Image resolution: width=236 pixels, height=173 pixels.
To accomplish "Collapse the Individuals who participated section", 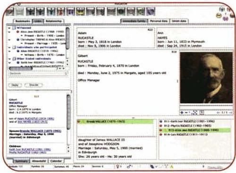I will [9, 47].
